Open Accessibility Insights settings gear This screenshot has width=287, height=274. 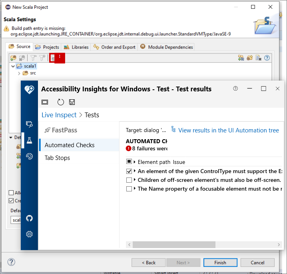[x=29, y=234]
